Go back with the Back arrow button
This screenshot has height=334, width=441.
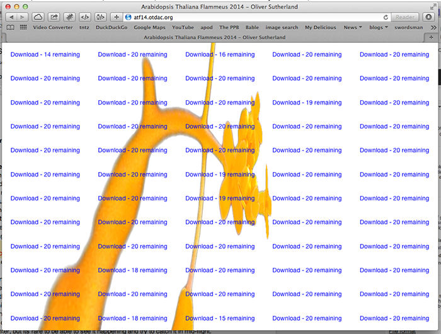13,17
